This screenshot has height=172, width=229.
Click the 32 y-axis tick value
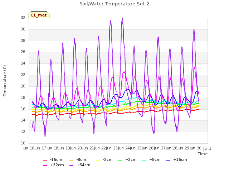coord(23,18)
